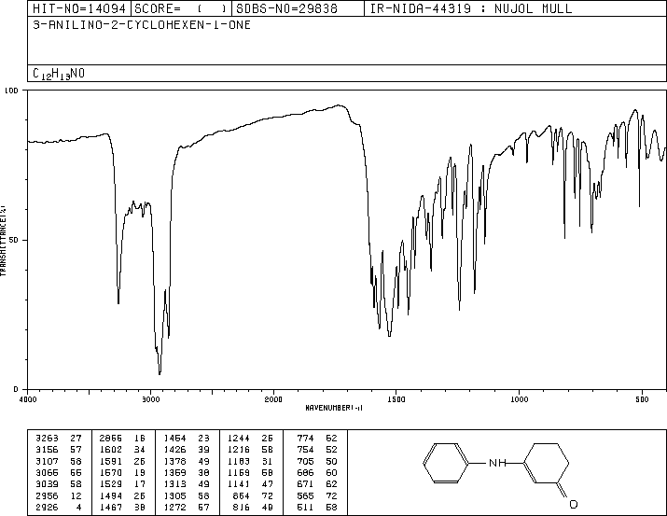Click the 1000 wavenumber axis label
The image size is (667, 516).
(519, 399)
